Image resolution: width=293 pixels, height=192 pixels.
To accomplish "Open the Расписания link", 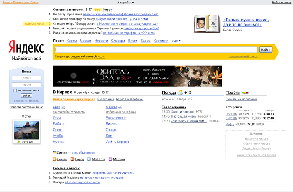I will pyautogui.click(x=105, y=99).
